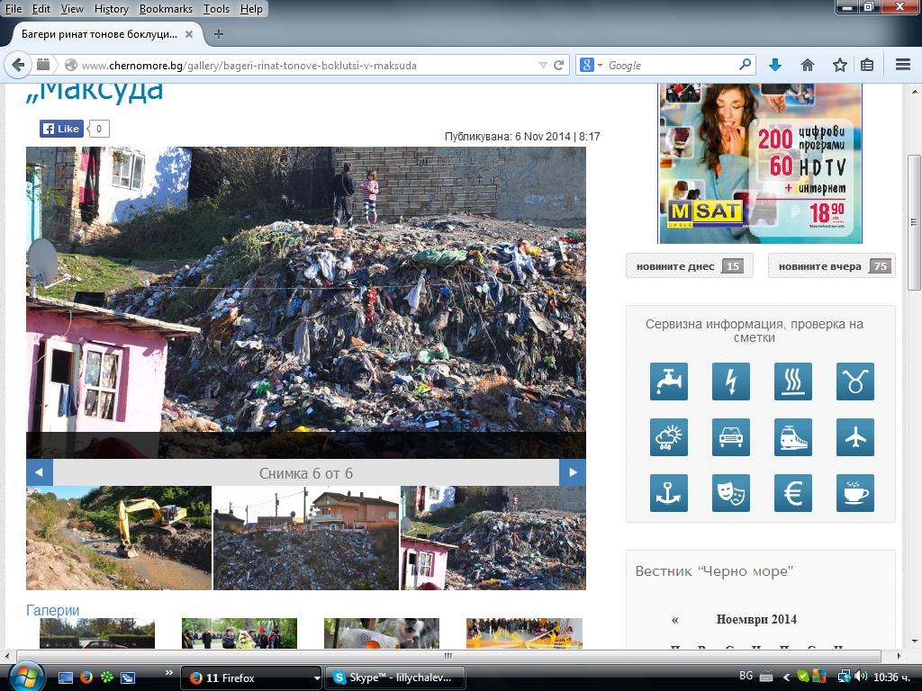Like the article on Facebook
The image size is (922, 691).
62,129
